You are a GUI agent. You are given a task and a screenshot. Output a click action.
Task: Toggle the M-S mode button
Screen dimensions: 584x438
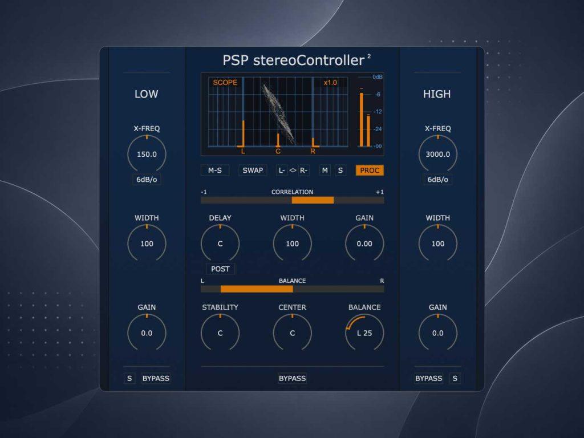[215, 170]
